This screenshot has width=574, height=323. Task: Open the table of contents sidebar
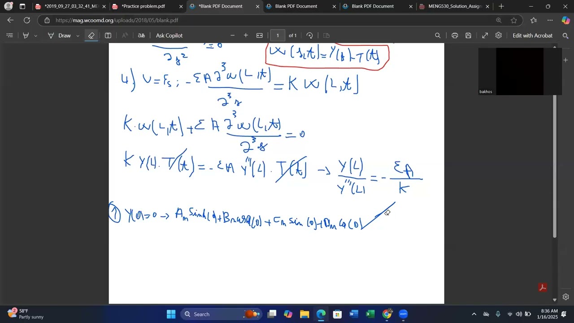pos(10,35)
